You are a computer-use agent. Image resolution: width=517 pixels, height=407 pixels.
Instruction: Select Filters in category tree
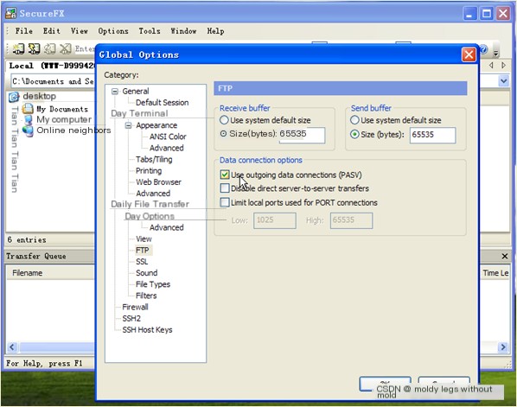click(146, 296)
